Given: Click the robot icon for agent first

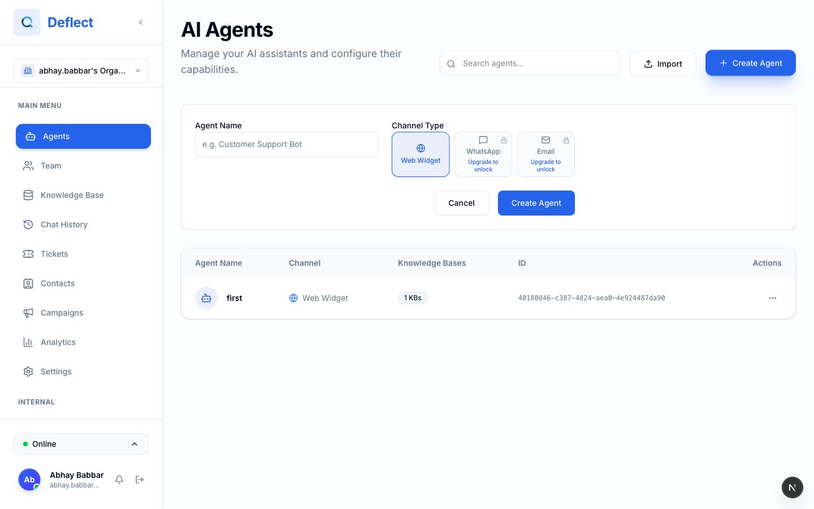Looking at the screenshot, I should [x=206, y=298].
